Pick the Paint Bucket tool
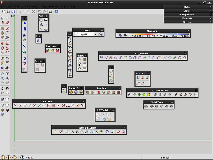This screenshot has height=160, width=213. (2, 23)
